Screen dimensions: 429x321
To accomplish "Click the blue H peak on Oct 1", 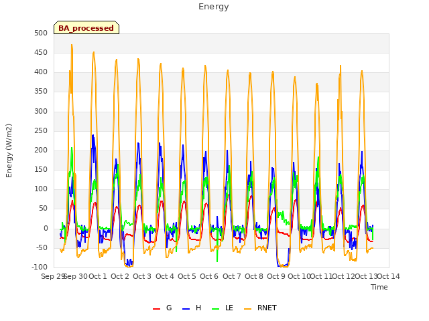I will tap(93, 135).
